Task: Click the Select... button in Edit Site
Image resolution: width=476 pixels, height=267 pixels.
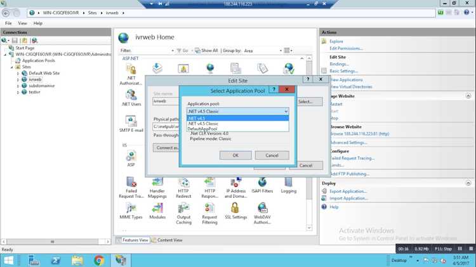Action: [x=309, y=101]
